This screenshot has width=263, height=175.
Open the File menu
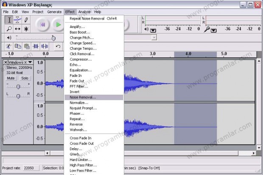pos(6,12)
